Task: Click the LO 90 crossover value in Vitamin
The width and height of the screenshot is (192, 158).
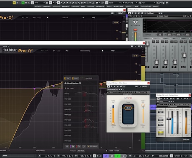Action: tap(160, 35)
